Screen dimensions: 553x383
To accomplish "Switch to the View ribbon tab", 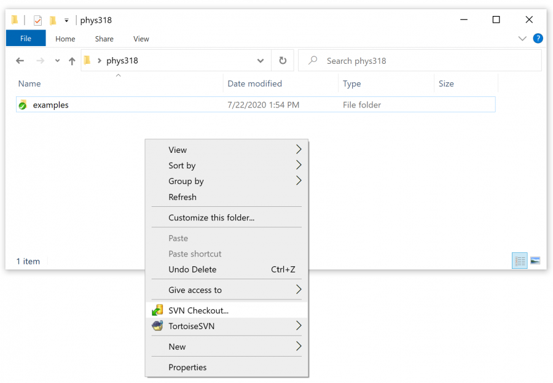I will coord(141,38).
